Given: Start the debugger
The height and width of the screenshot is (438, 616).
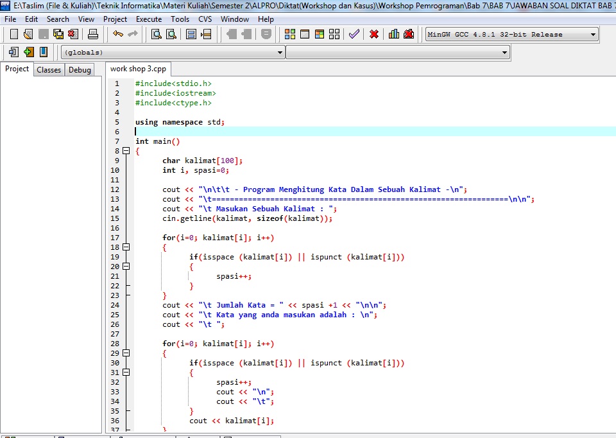Looking at the screenshot, I should tap(354, 34).
